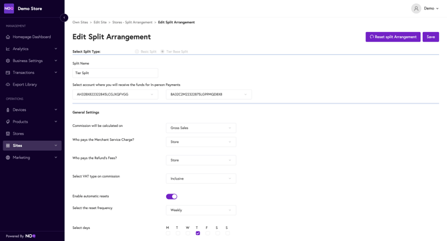Open the Transactions sidebar menu

click(32, 73)
